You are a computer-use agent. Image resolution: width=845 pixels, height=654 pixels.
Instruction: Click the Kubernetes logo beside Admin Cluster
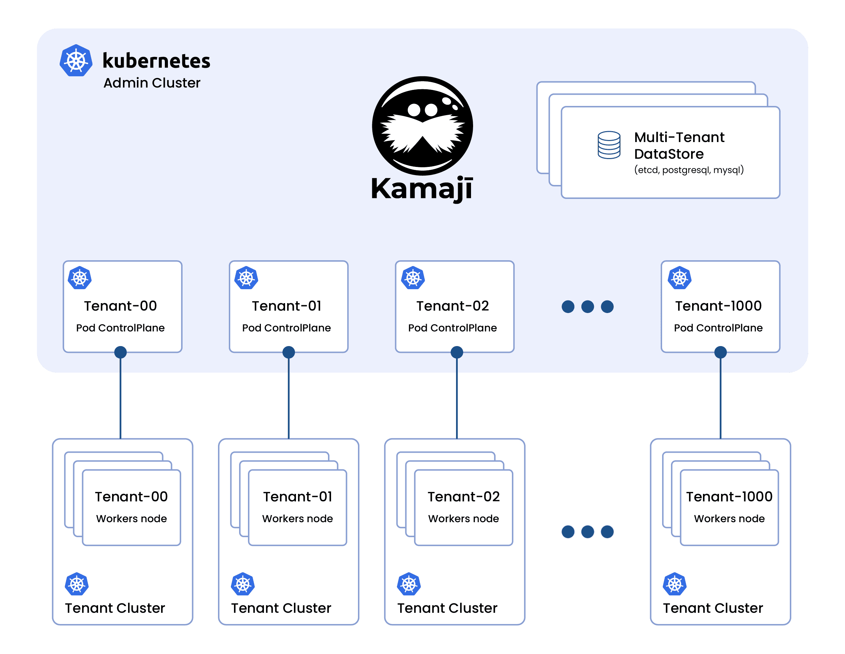click(76, 60)
